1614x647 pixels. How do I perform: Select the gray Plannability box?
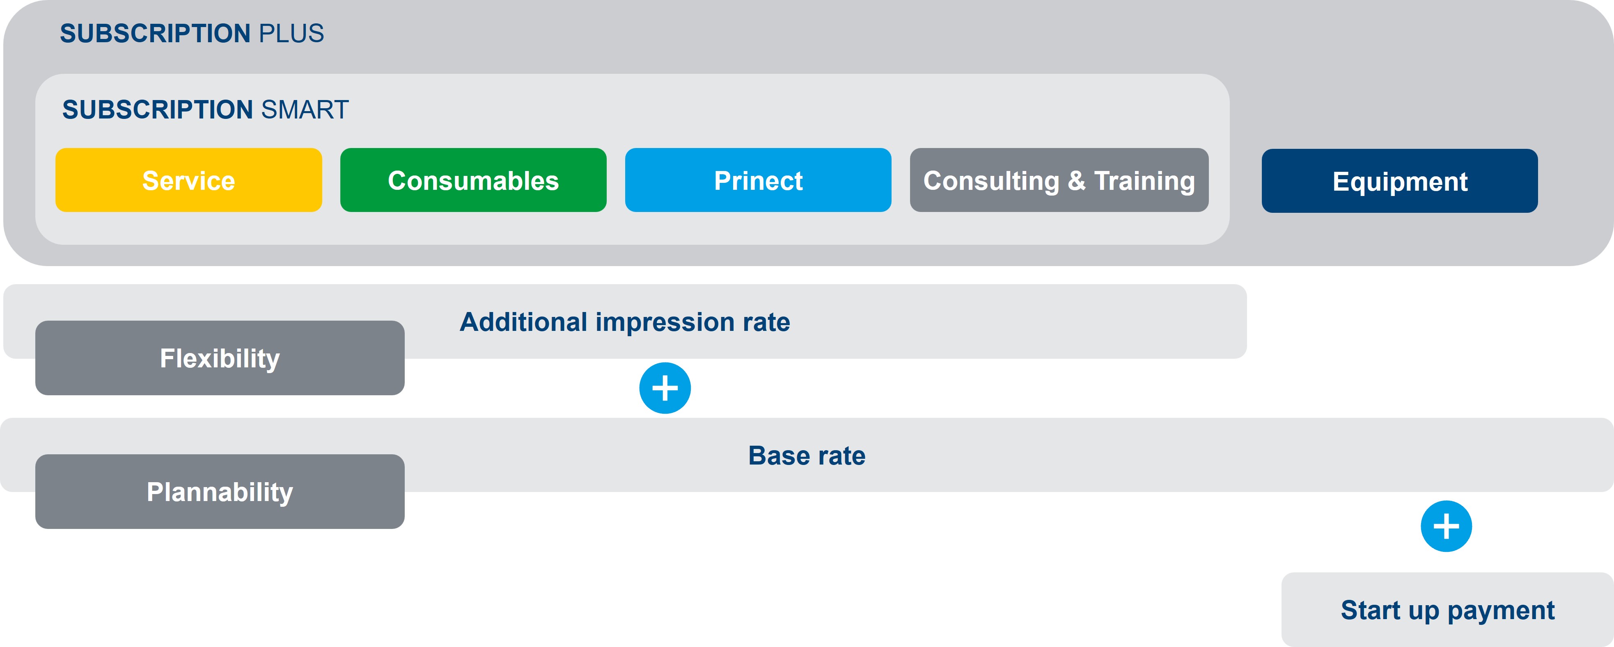click(x=220, y=492)
